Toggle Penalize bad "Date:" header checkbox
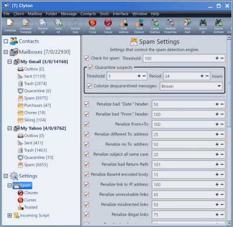This screenshot has height=227, width=233. (x=87, y=104)
